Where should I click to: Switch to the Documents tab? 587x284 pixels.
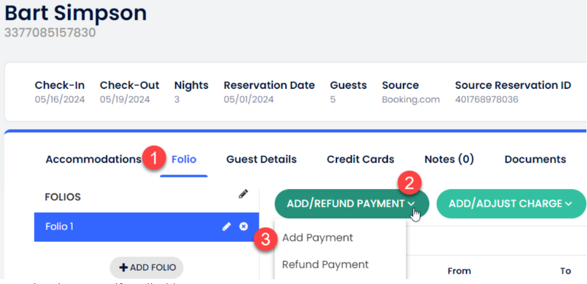(x=535, y=160)
